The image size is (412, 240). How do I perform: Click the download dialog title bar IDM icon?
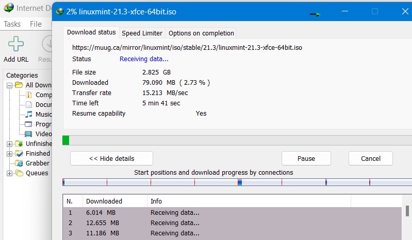(60, 11)
